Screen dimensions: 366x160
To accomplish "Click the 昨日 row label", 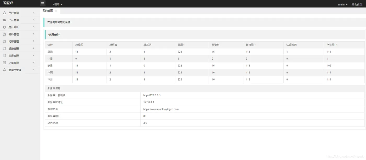I will (x=50, y=66).
